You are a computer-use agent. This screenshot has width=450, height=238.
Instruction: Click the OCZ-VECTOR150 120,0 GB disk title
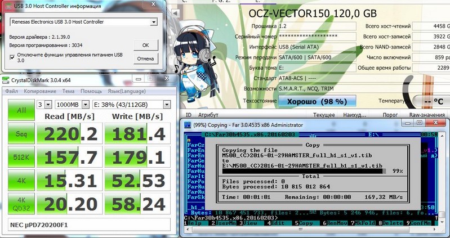point(313,13)
